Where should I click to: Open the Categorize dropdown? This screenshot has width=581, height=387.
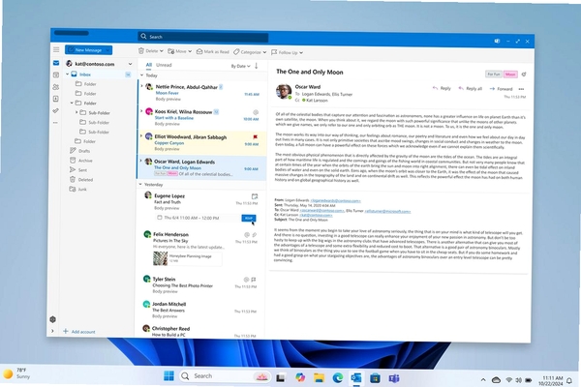pos(264,52)
